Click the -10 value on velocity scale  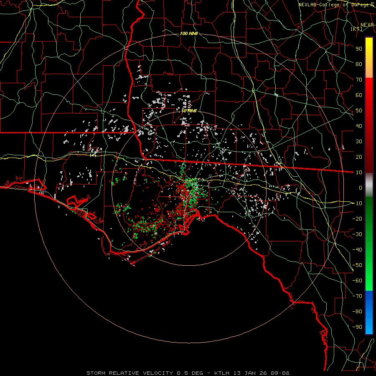(x=357, y=203)
